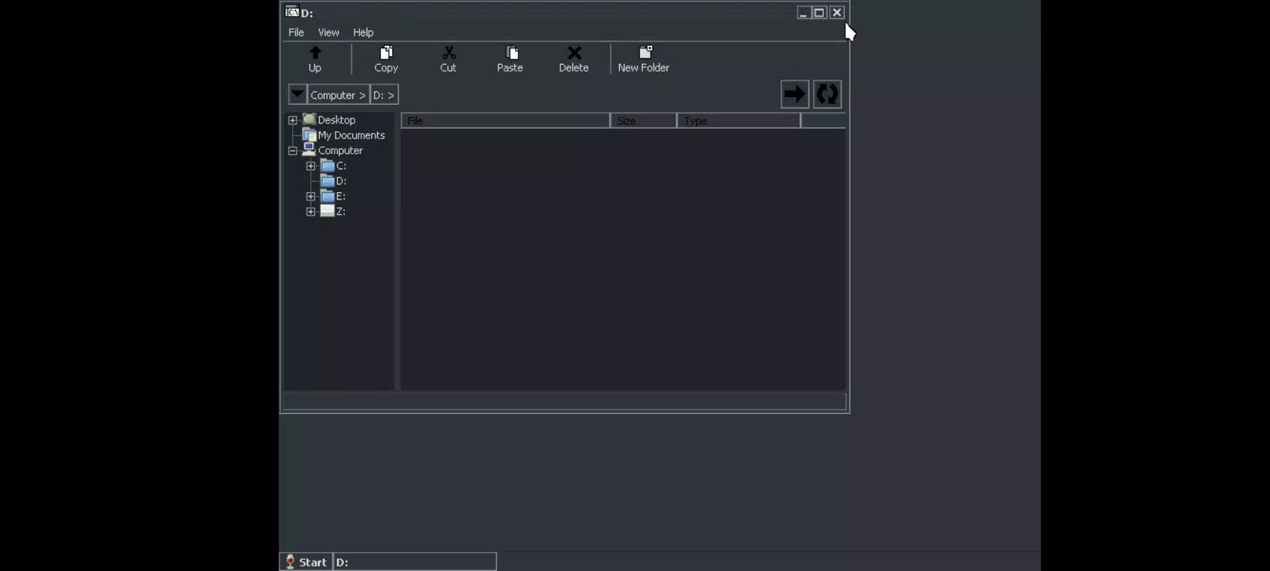Expand the C: drive node
Screen dimensions: 1270x571
click(311, 166)
